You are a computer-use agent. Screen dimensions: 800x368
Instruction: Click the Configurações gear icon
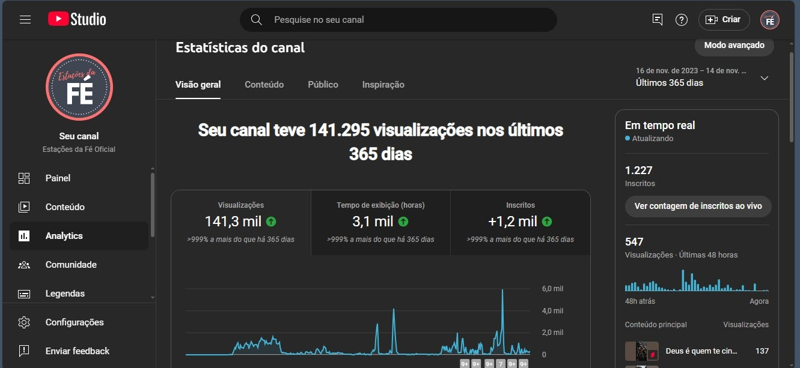(24, 322)
